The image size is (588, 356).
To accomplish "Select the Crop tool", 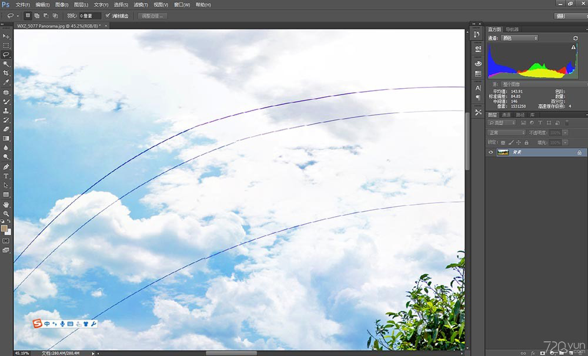I will (x=6, y=73).
